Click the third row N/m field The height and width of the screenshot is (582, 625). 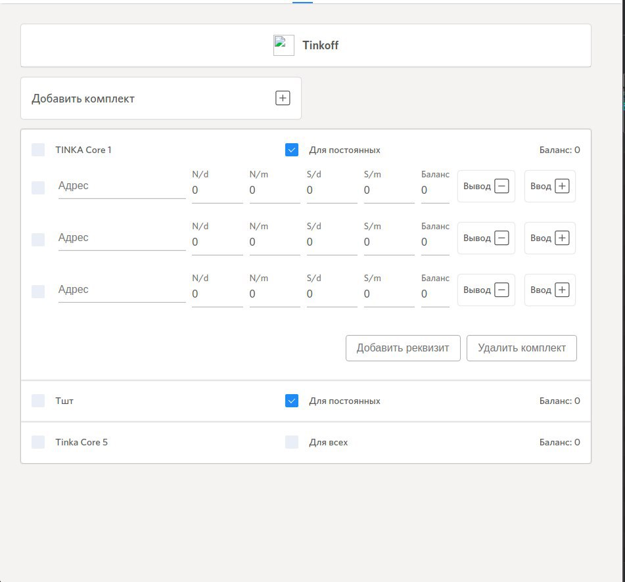275,294
